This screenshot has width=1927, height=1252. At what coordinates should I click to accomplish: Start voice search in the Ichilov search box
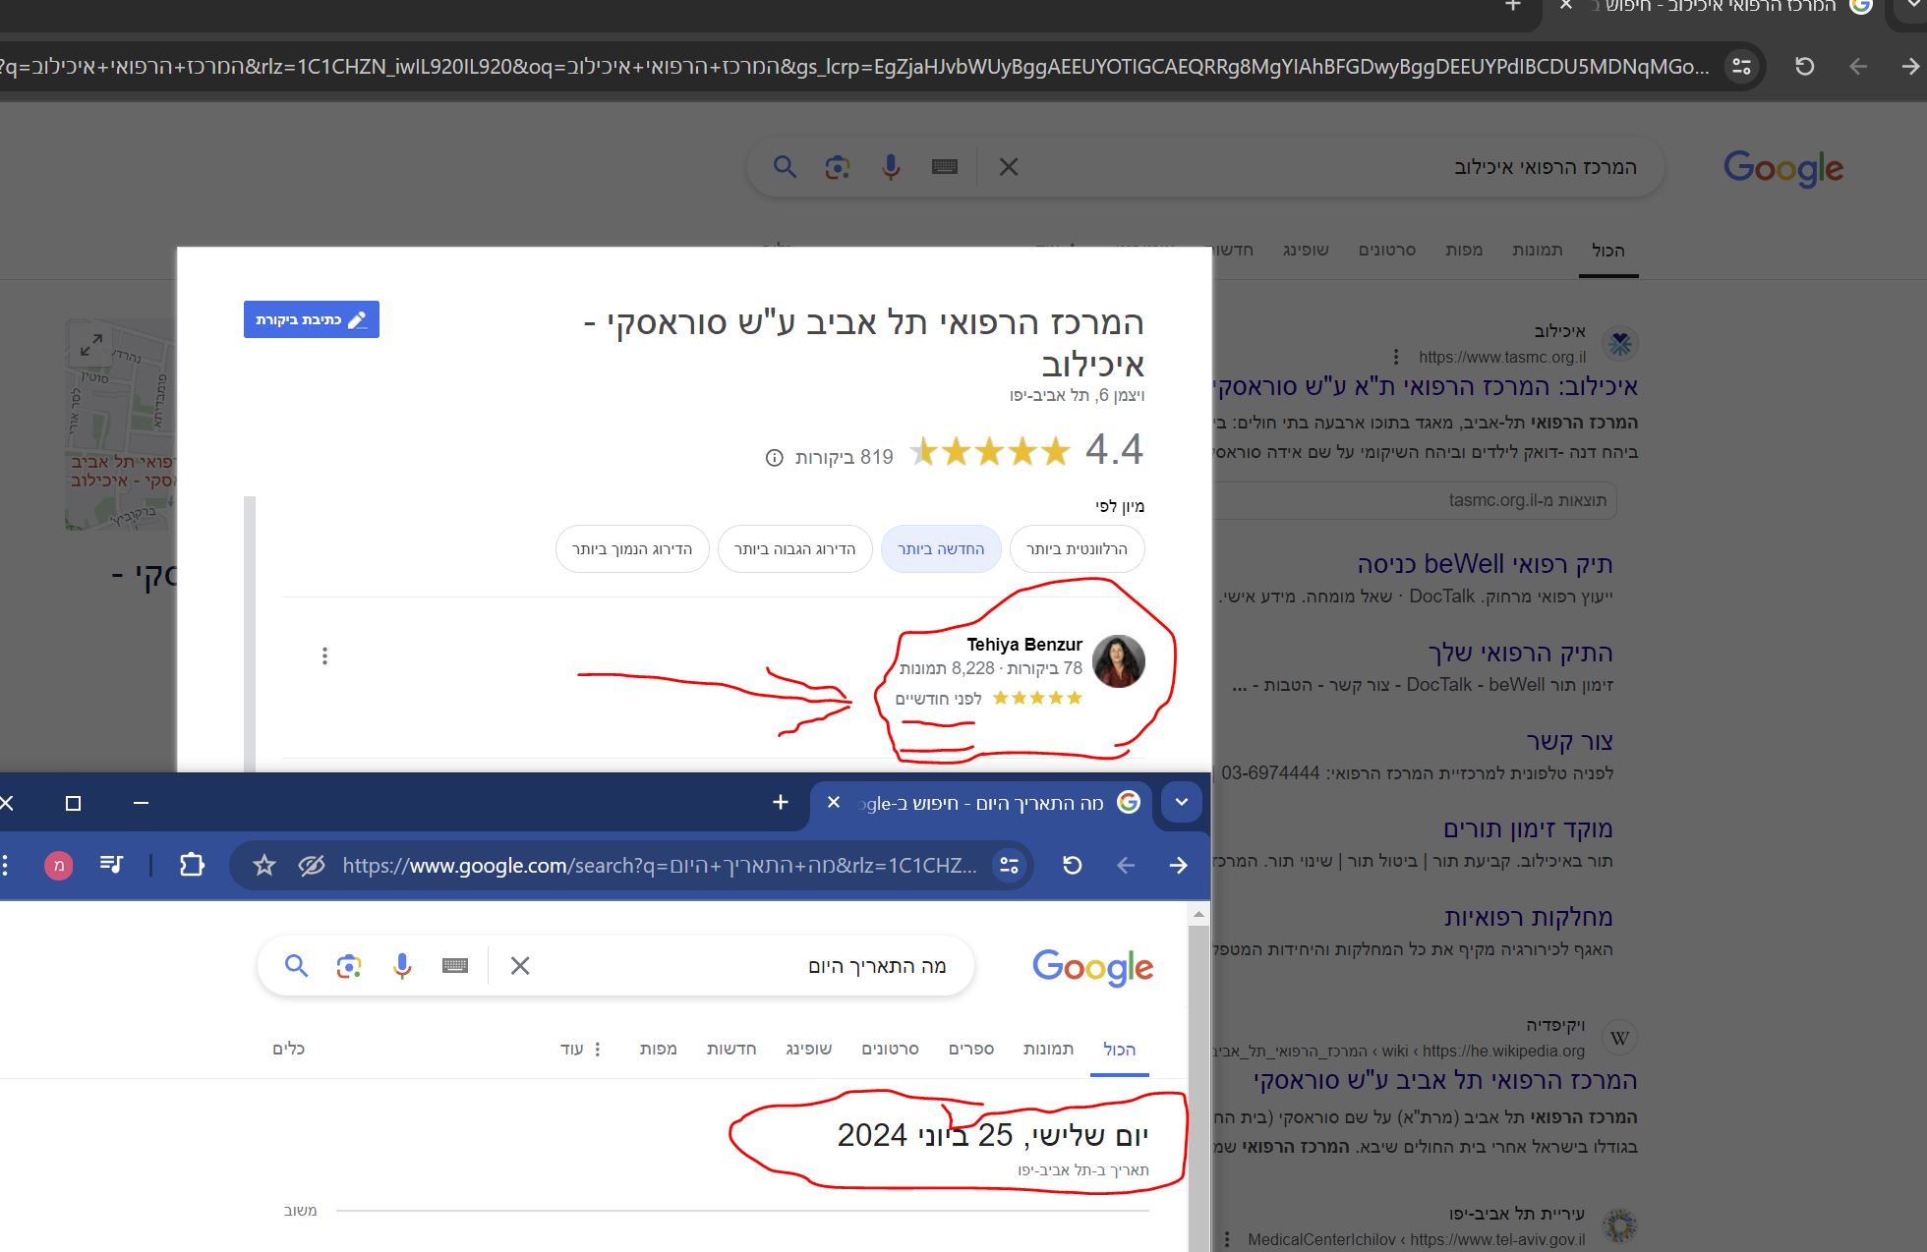click(891, 167)
